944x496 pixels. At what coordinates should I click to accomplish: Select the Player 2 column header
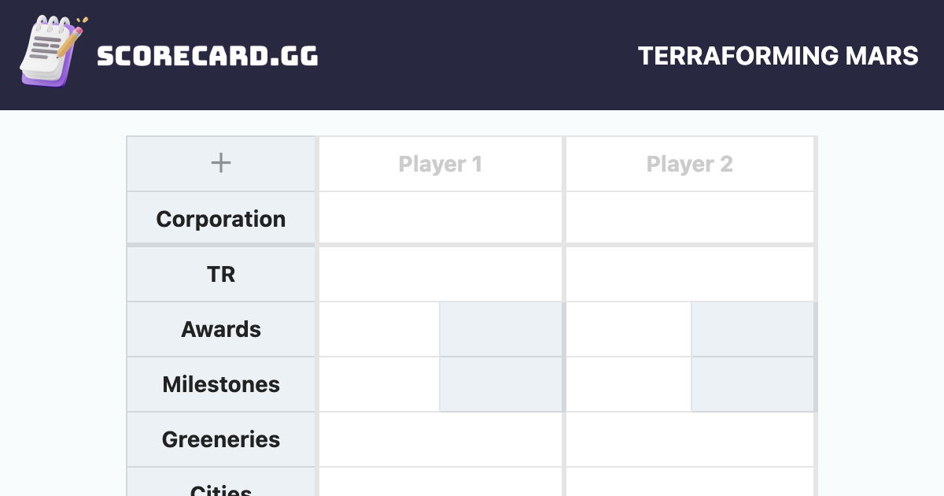[x=690, y=163]
